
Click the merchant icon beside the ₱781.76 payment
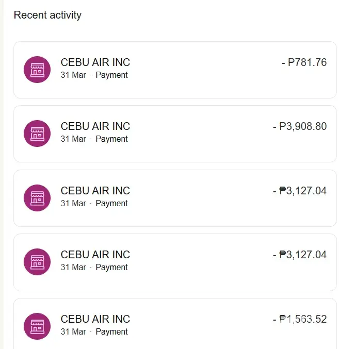coord(37,69)
